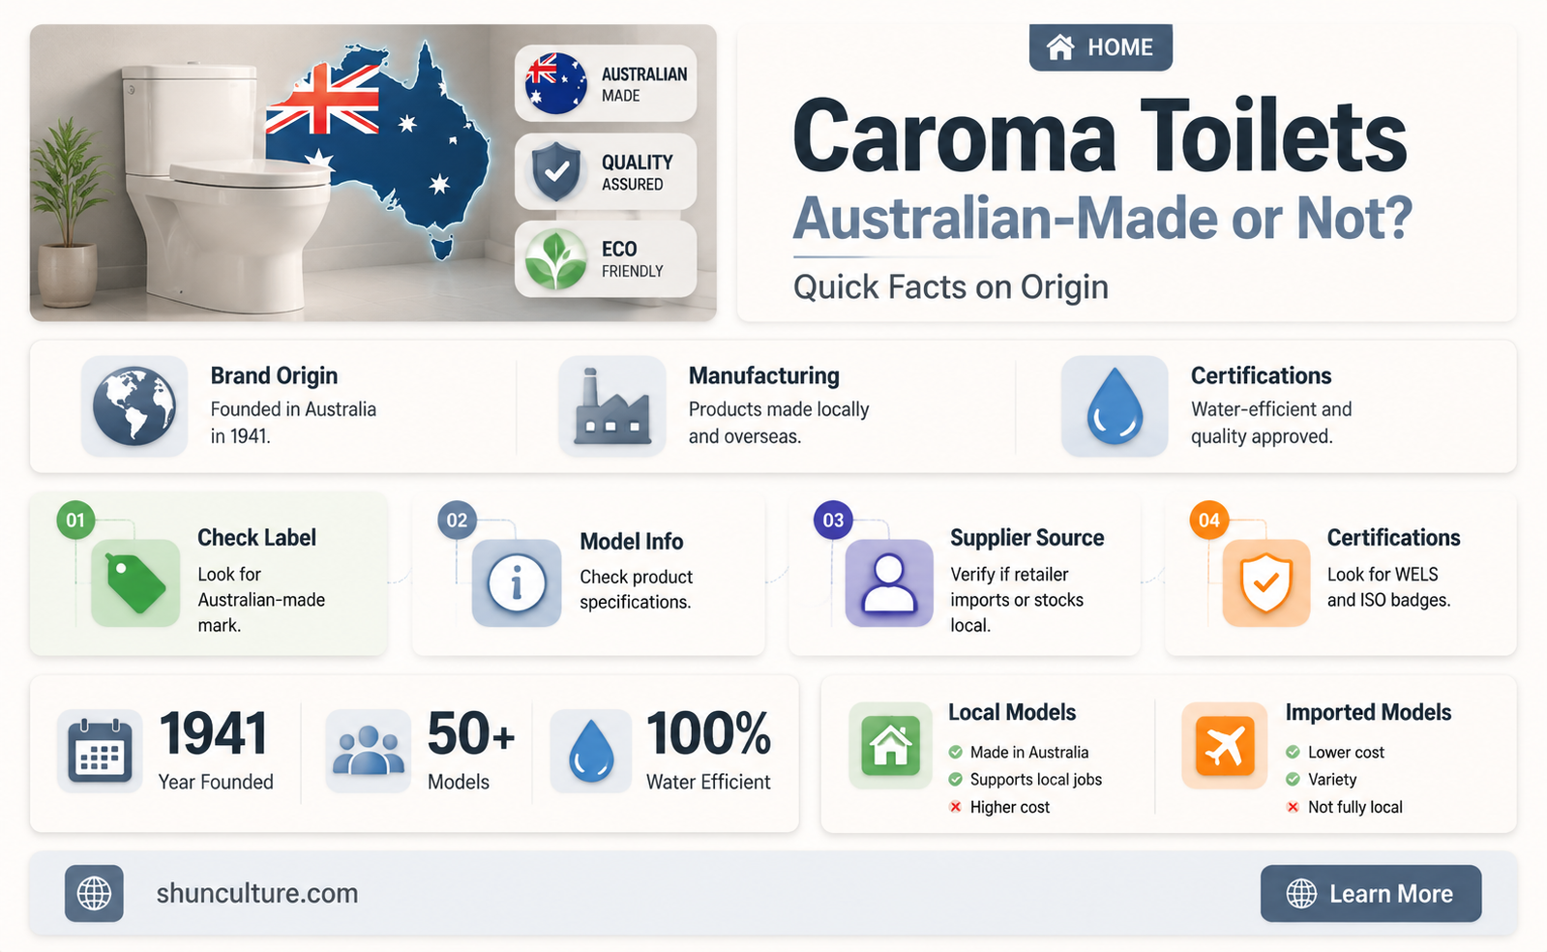
Task: Click the Supplier Source heading
Action: (x=1027, y=537)
